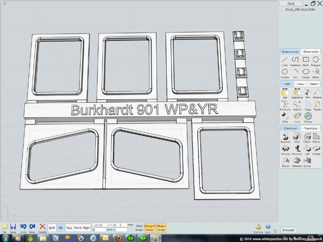Click the Join edit tool

[x=285, y=93]
